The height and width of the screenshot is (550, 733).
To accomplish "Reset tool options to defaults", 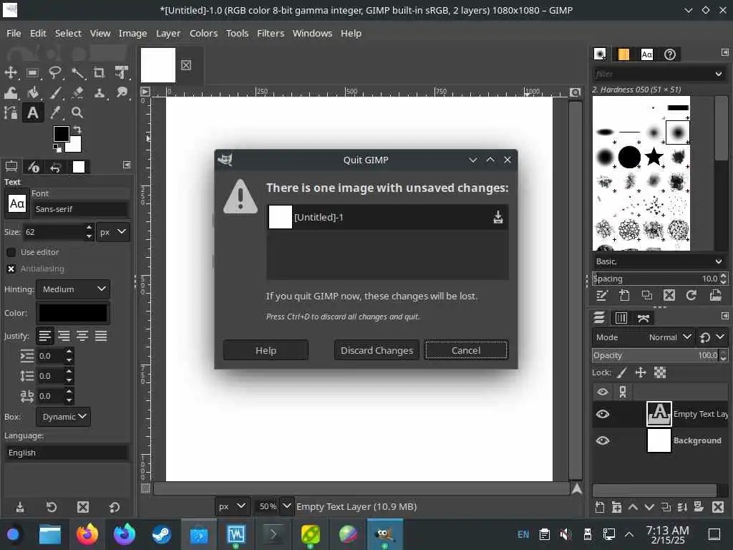I will tap(115, 507).
